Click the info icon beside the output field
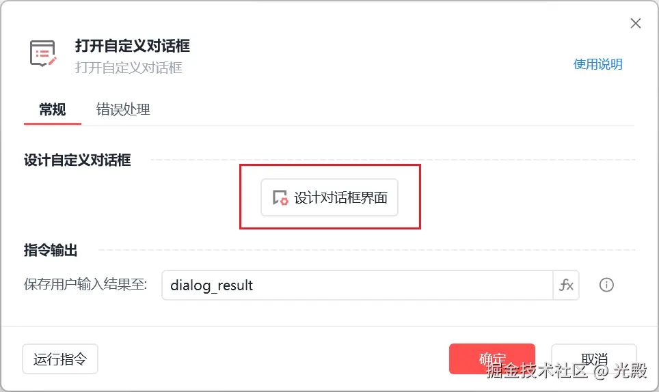 pos(606,285)
